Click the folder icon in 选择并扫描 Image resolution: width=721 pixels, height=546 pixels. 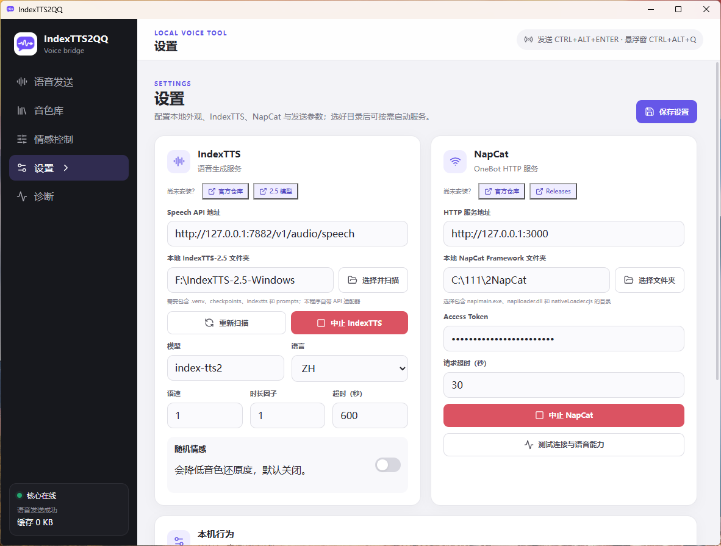tap(352, 280)
